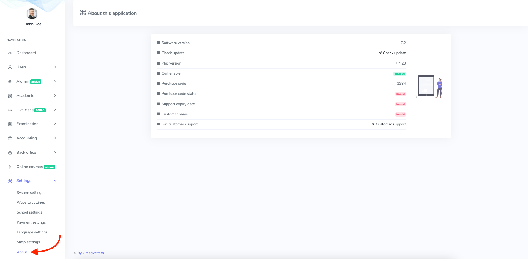Click the Live class camera icon

10,110
